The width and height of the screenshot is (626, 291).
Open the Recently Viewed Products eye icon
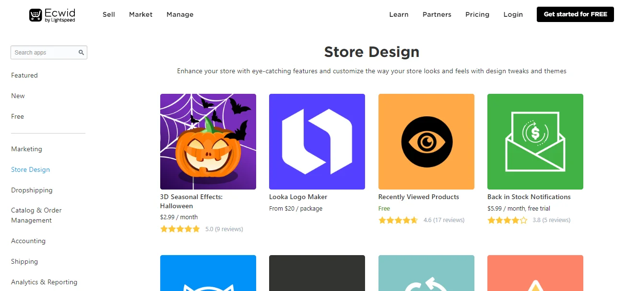coord(426,142)
